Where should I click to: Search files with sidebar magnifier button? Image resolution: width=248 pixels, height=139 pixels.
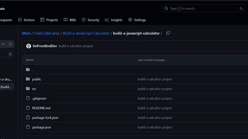click(11, 44)
